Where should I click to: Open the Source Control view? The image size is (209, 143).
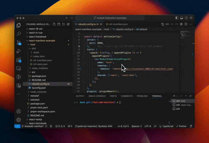[x=19, y=42]
